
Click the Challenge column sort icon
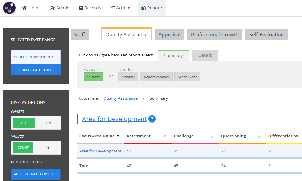pos(213,136)
